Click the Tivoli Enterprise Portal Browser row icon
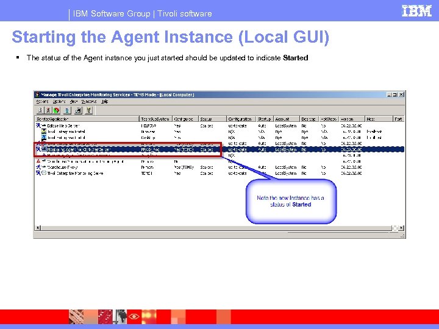Image resolution: width=439 pixels, height=329 pixels. (44, 132)
